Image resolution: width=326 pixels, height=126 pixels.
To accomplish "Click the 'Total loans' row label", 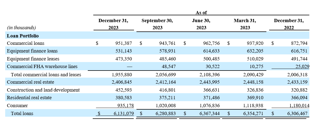I will tap(22, 113).
